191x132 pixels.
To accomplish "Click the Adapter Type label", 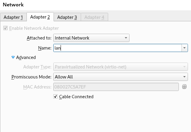I will click(37, 67).
